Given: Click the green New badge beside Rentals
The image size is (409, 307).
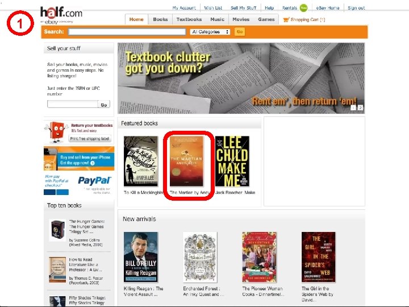Looking at the screenshot, I should [303, 8].
